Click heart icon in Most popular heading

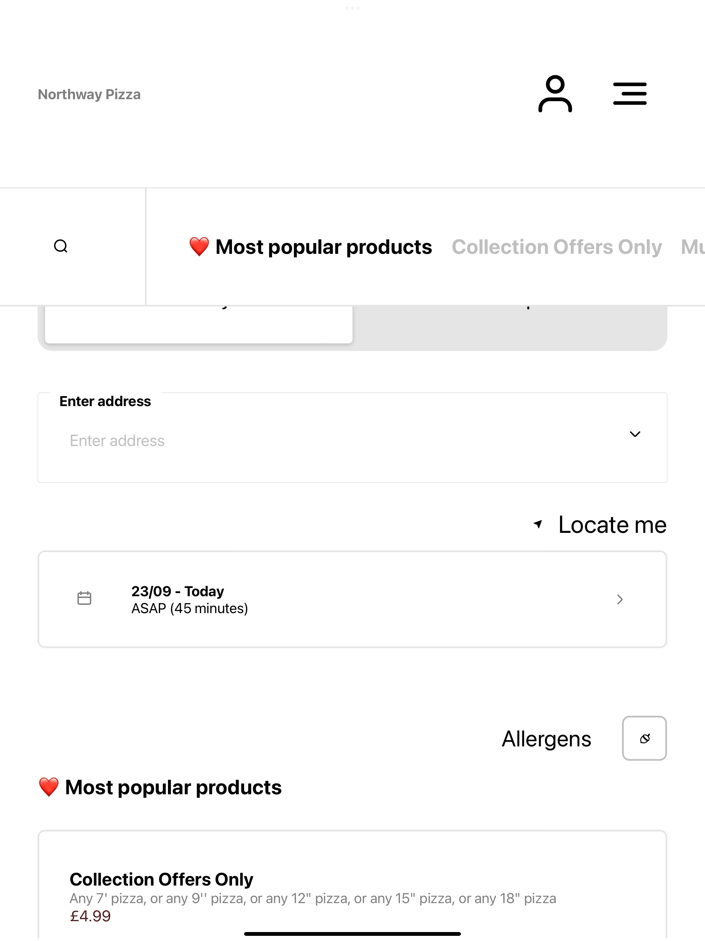[49, 787]
